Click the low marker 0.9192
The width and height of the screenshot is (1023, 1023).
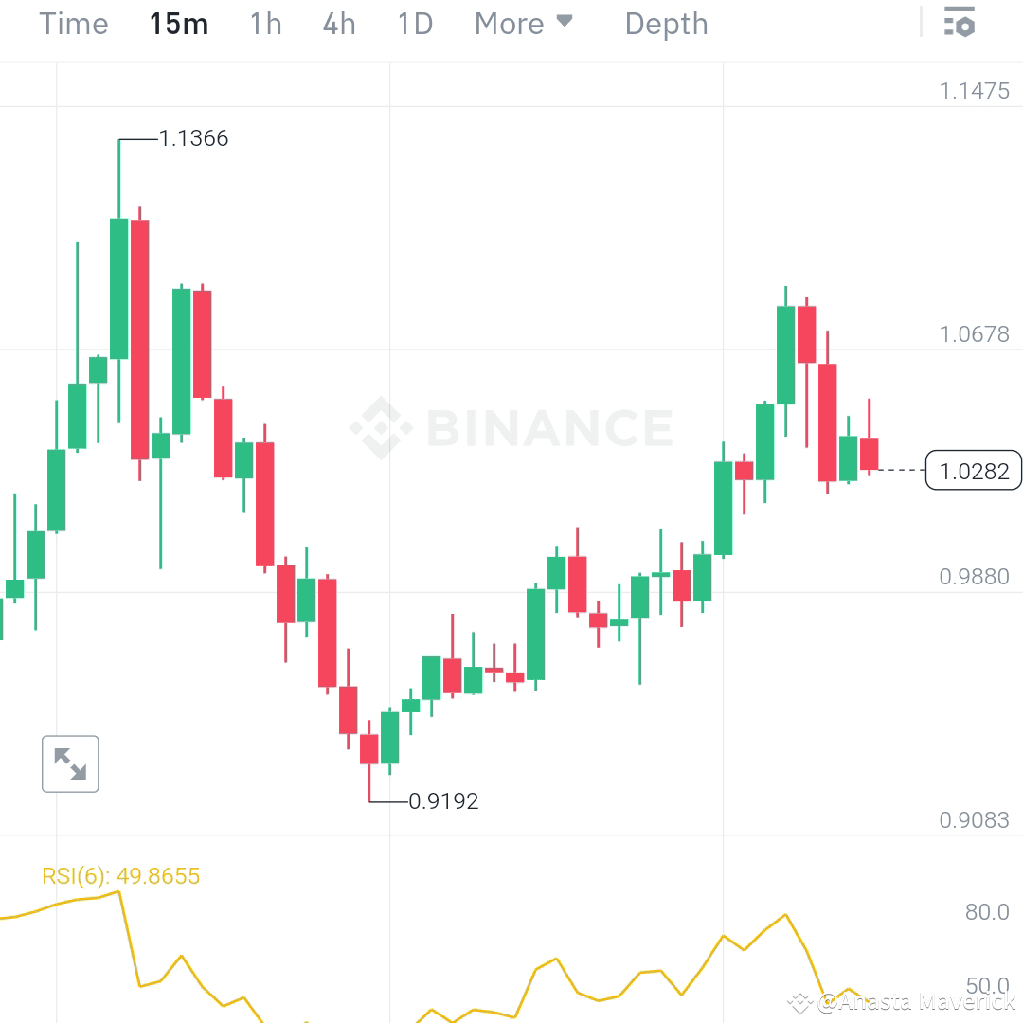(x=445, y=801)
